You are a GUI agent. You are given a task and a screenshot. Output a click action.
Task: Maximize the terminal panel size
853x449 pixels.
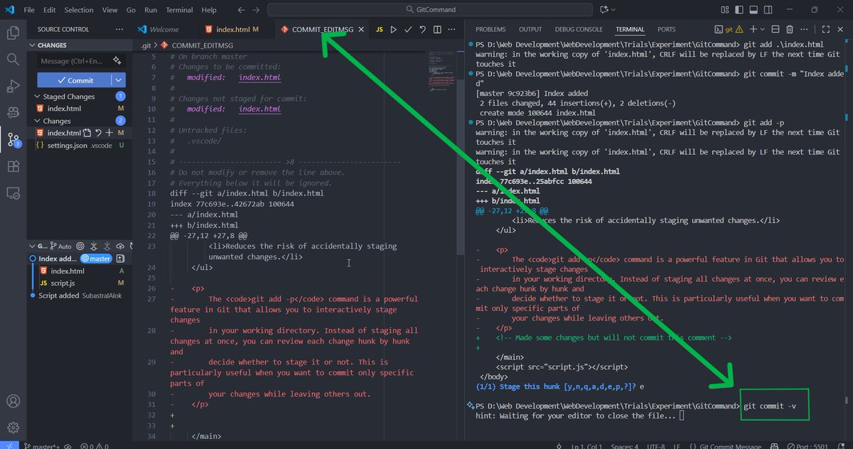825,29
